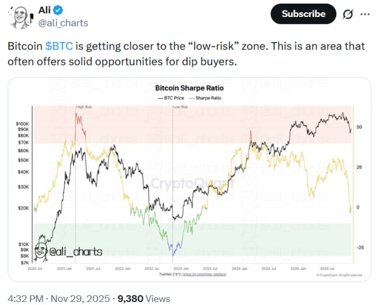Click the 9,380 Views count
378x305 pixels.
[x=143, y=299]
